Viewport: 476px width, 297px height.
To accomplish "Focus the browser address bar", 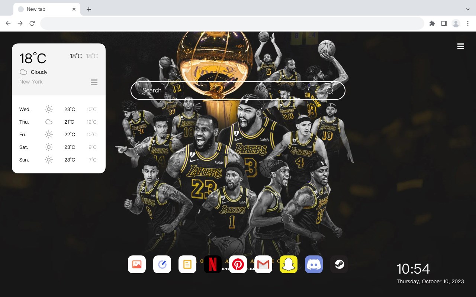I will coord(232,23).
